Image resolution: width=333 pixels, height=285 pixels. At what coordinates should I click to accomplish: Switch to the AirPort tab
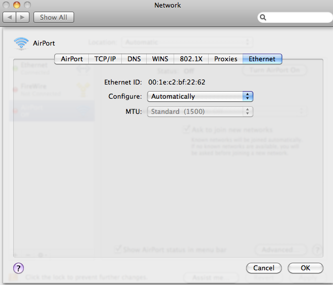tap(72, 59)
